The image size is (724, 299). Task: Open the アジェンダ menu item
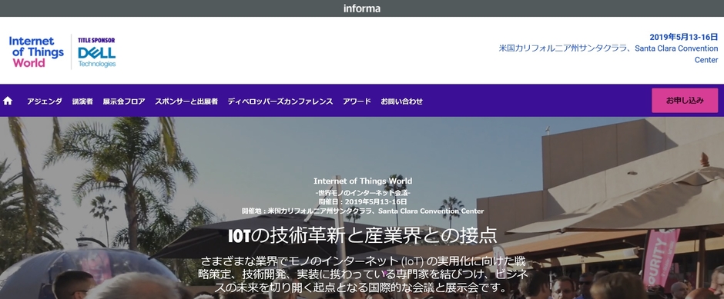click(x=45, y=101)
